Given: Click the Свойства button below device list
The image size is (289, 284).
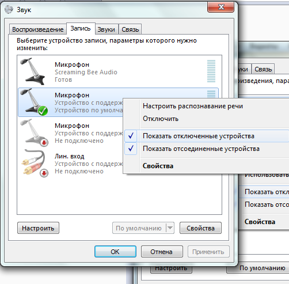Looking at the screenshot, I should point(200,228).
